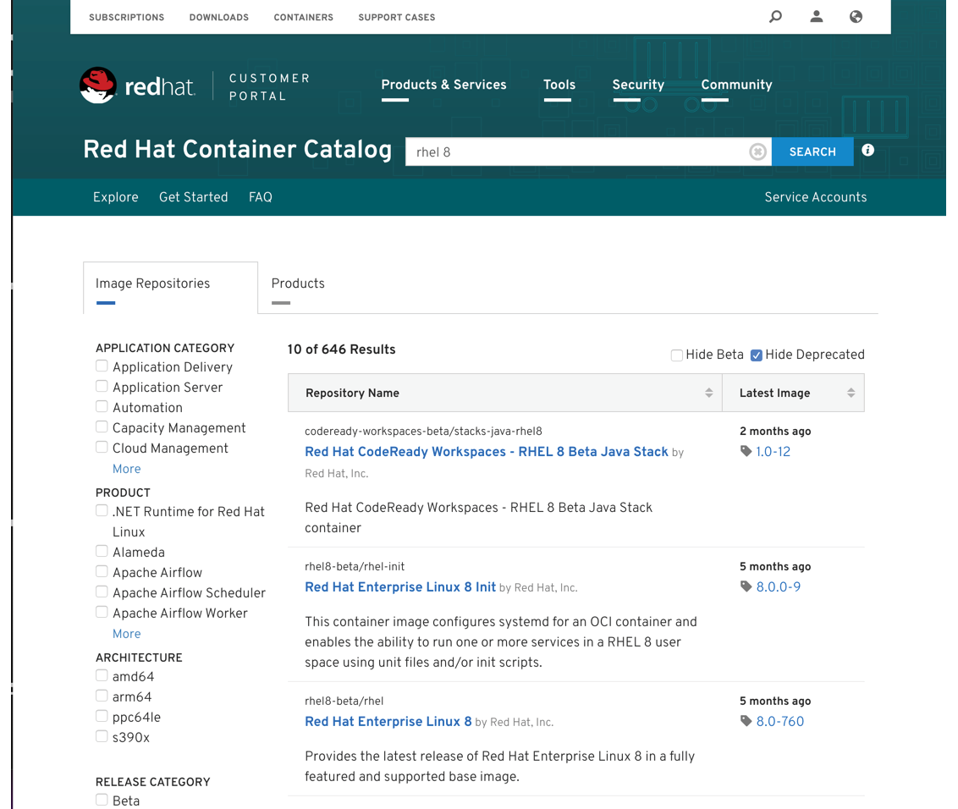The width and height of the screenshot is (958, 809).
Task: Sort by Repository Name arrows
Action: click(x=708, y=393)
